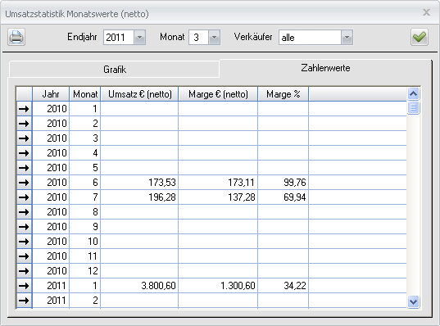Screen dimensions: 440x326
Task: Select the Zahlenwerte tab
Action: [x=325, y=68]
